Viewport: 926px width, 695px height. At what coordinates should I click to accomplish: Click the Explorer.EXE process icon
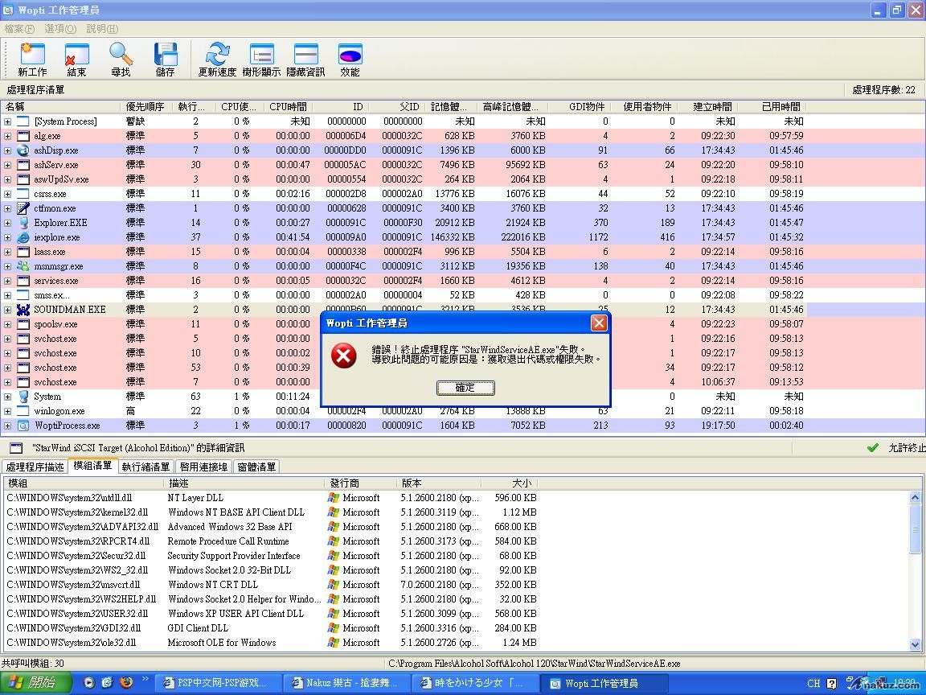pos(23,223)
